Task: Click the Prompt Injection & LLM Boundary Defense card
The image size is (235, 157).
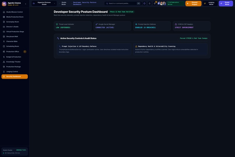Action: (94, 49)
